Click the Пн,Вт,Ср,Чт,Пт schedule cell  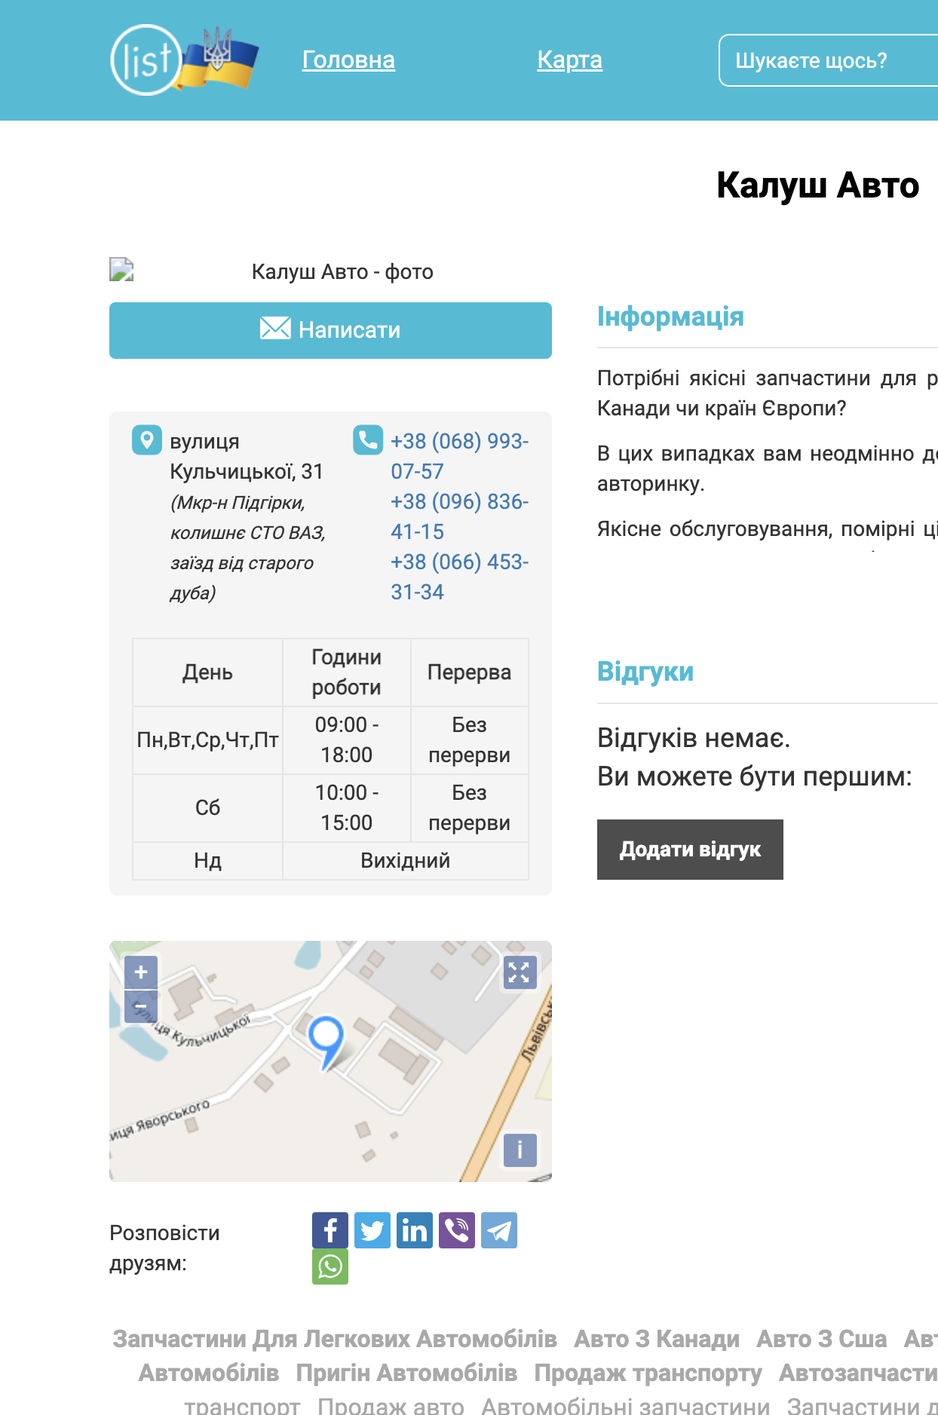[x=207, y=740]
